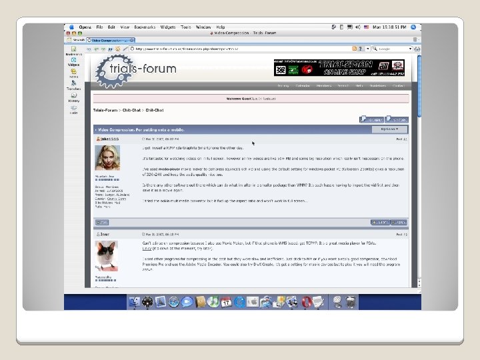Open the Opera application menu
Viewport: 480px width, 360px height.
(x=85, y=27)
